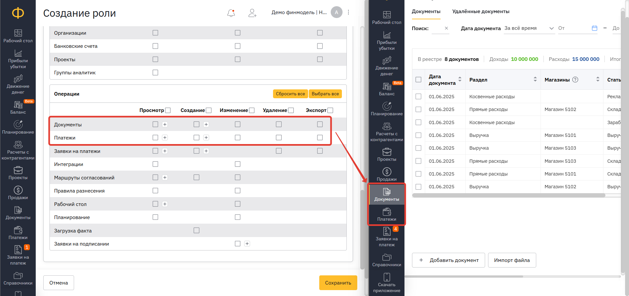Open the three-dot menu in header
629x296 pixels.
point(348,12)
